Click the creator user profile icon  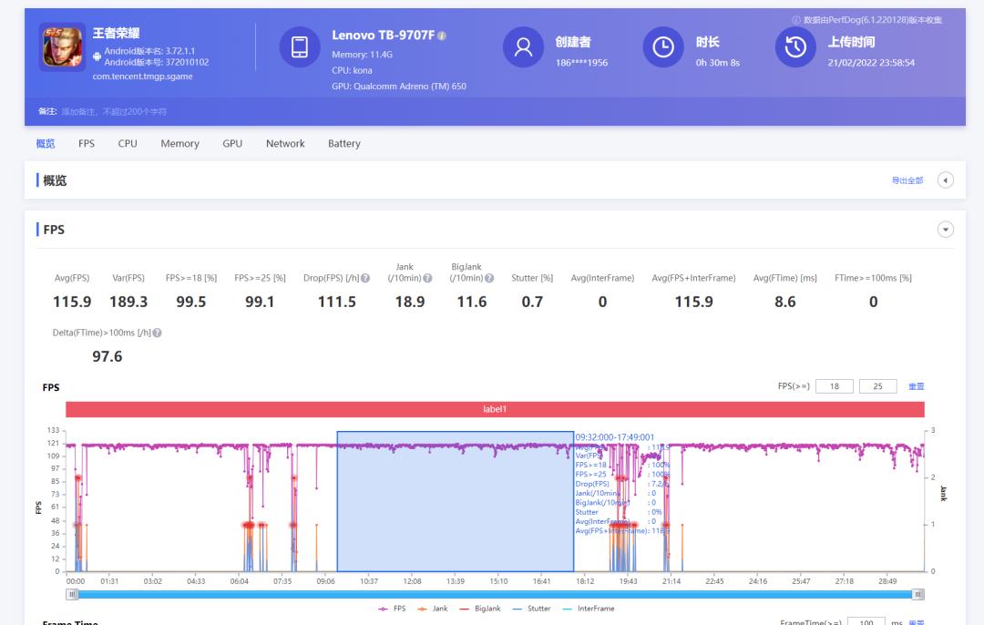click(523, 47)
